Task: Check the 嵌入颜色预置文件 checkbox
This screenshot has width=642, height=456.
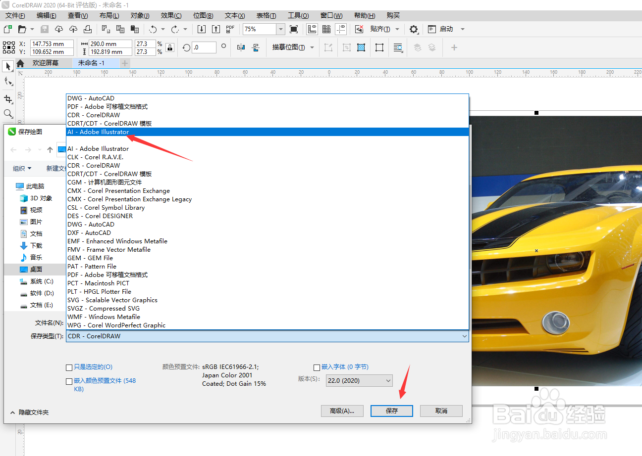Action: 69,381
